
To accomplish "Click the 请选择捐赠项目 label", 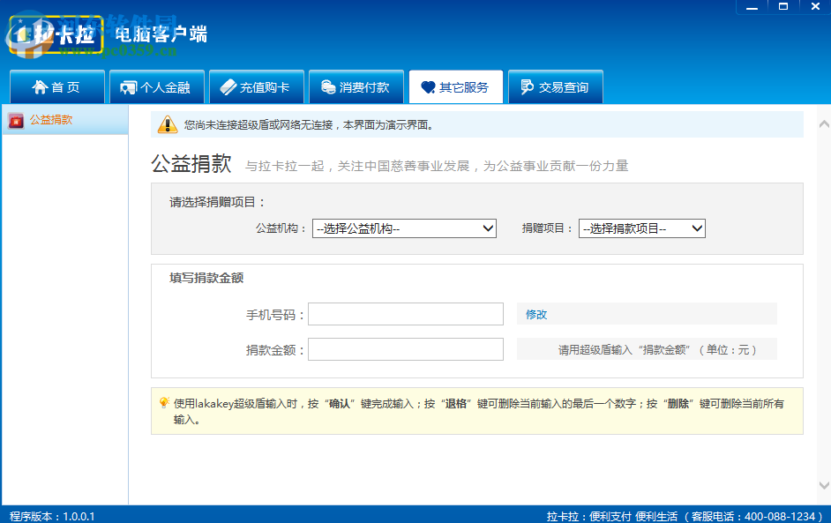I will pyautogui.click(x=217, y=202).
